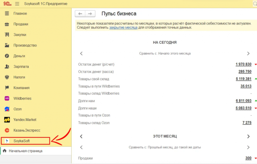The width and height of the screenshot is (257, 164).
Task: Go forward with the right arrow button
Action: pos(90,14)
